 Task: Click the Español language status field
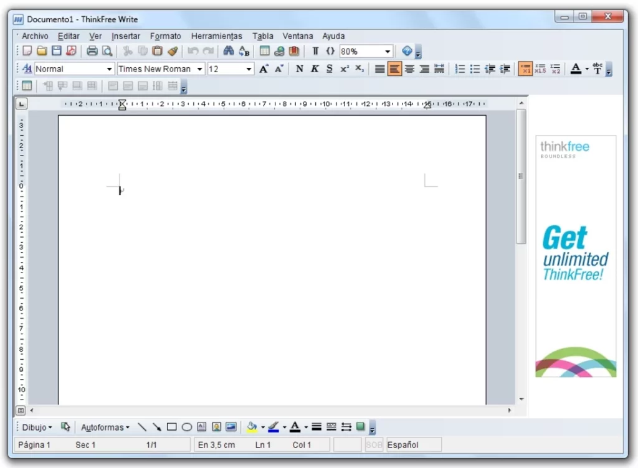[414, 445]
